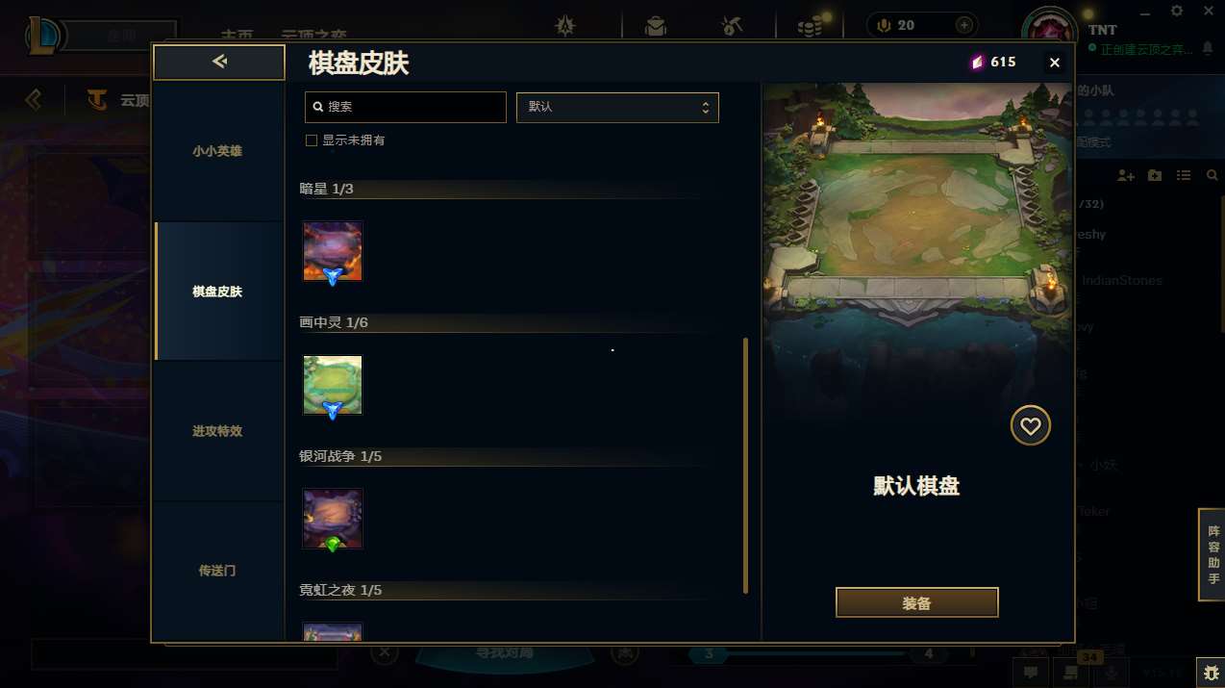Click the 装备 equip button
Screen dimensions: 1225x688
click(917, 603)
